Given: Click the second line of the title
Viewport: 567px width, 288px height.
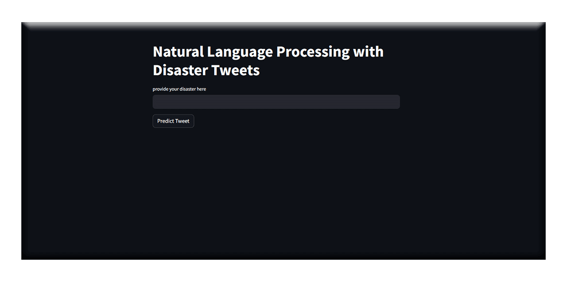Looking at the screenshot, I should coord(206,70).
